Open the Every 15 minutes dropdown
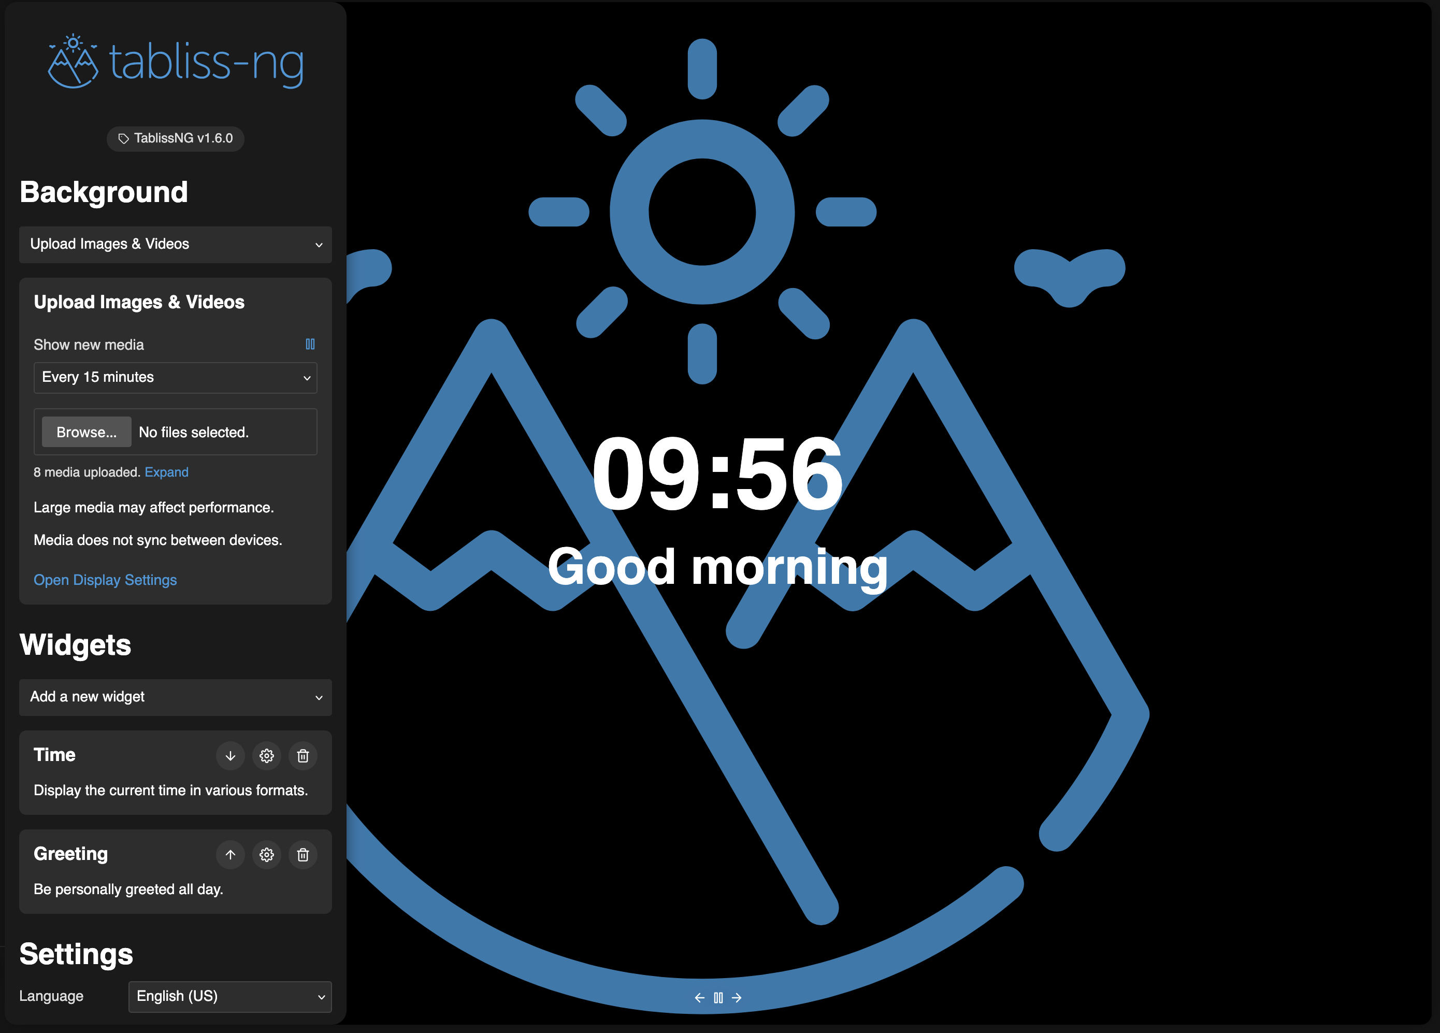The image size is (1440, 1033). click(x=175, y=378)
